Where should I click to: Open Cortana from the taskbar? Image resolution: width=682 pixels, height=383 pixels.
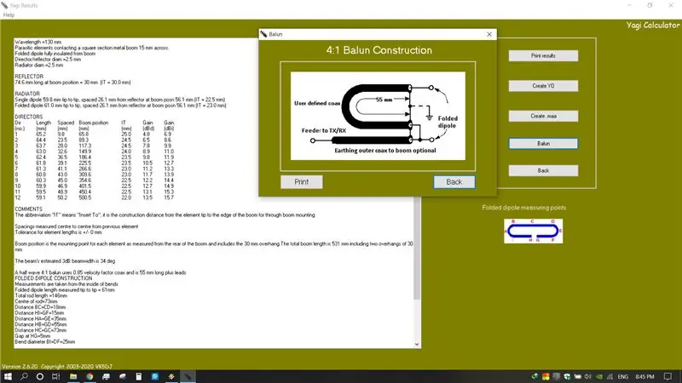tap(39, 376)
